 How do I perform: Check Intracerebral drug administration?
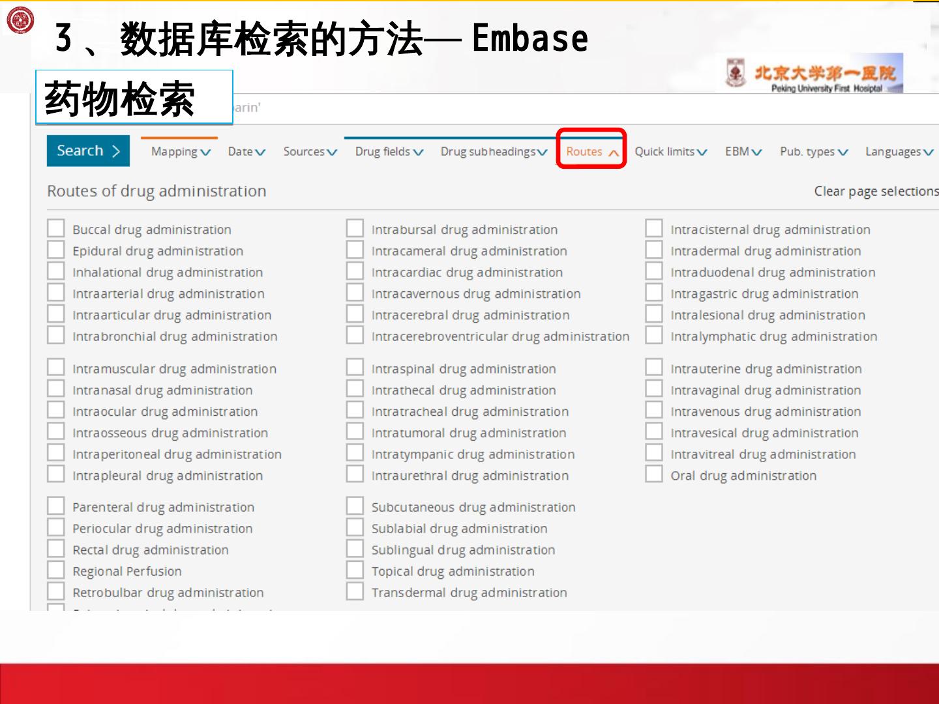pyautogui.click(x=355, y=314)
